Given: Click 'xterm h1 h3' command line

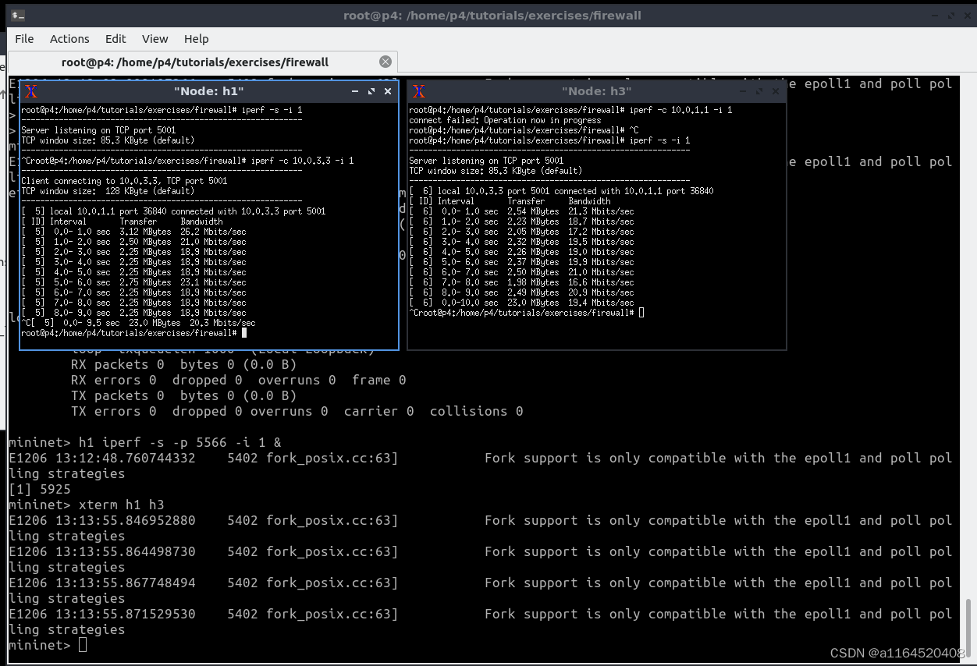Looking at the screenshot, I should click(86, 505).
